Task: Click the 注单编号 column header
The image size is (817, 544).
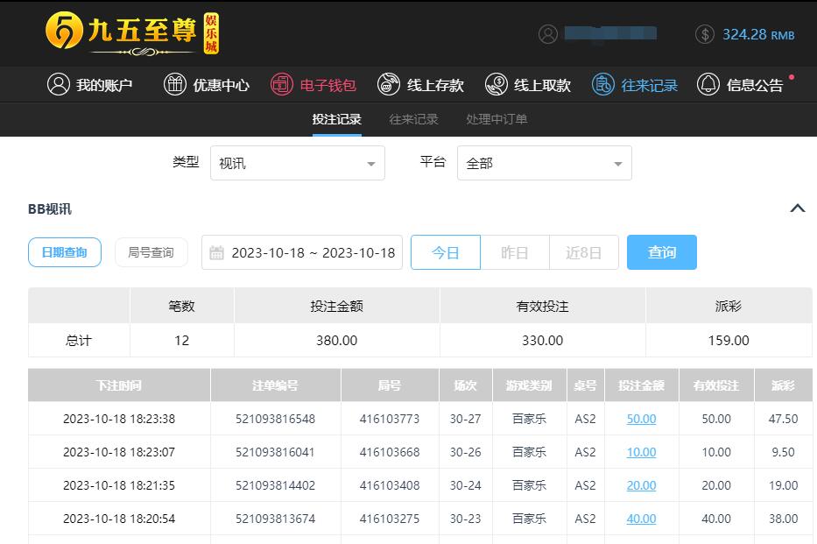Action: click(276, 385)
